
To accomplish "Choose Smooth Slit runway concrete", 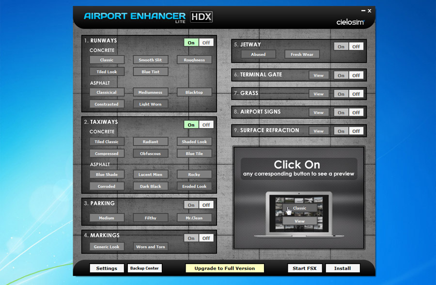I will pos(151,60).
